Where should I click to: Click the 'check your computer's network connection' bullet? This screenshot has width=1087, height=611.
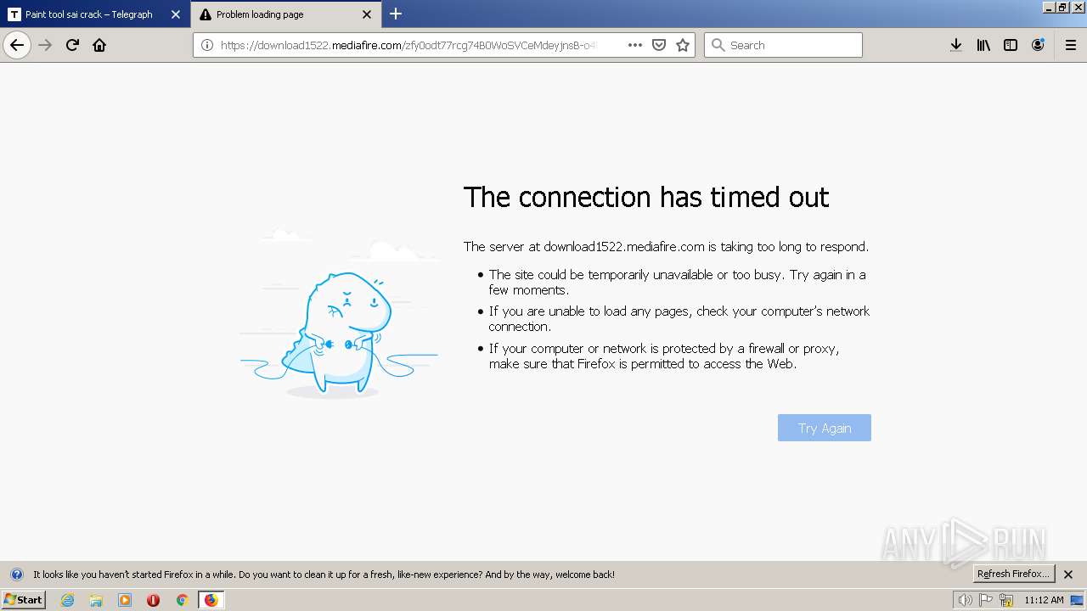pos(679,319)
